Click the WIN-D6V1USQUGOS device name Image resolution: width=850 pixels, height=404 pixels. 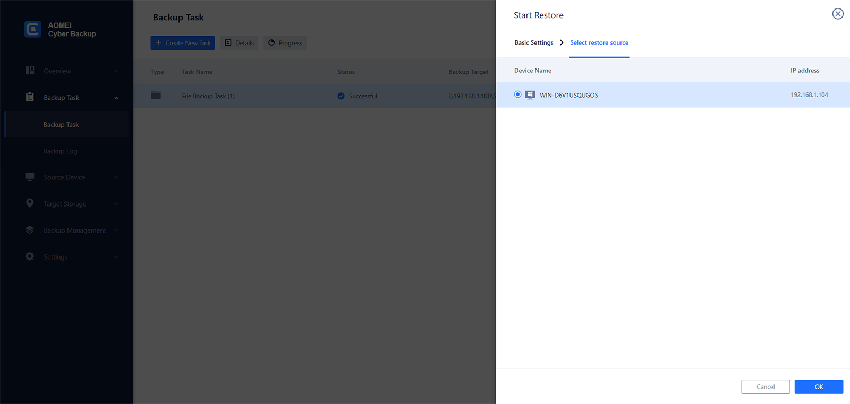click(x=569, y=95)
